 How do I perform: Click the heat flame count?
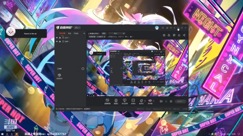(x=127, y=37)
